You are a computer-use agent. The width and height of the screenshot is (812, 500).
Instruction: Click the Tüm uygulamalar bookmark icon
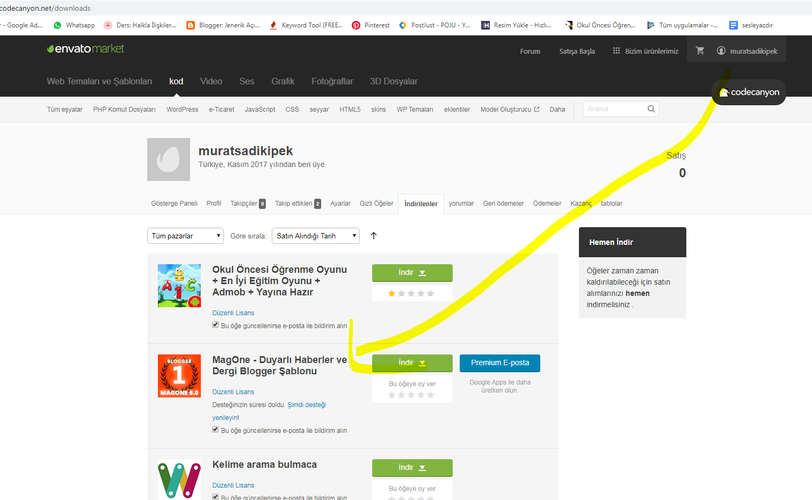tap(651, 25)
